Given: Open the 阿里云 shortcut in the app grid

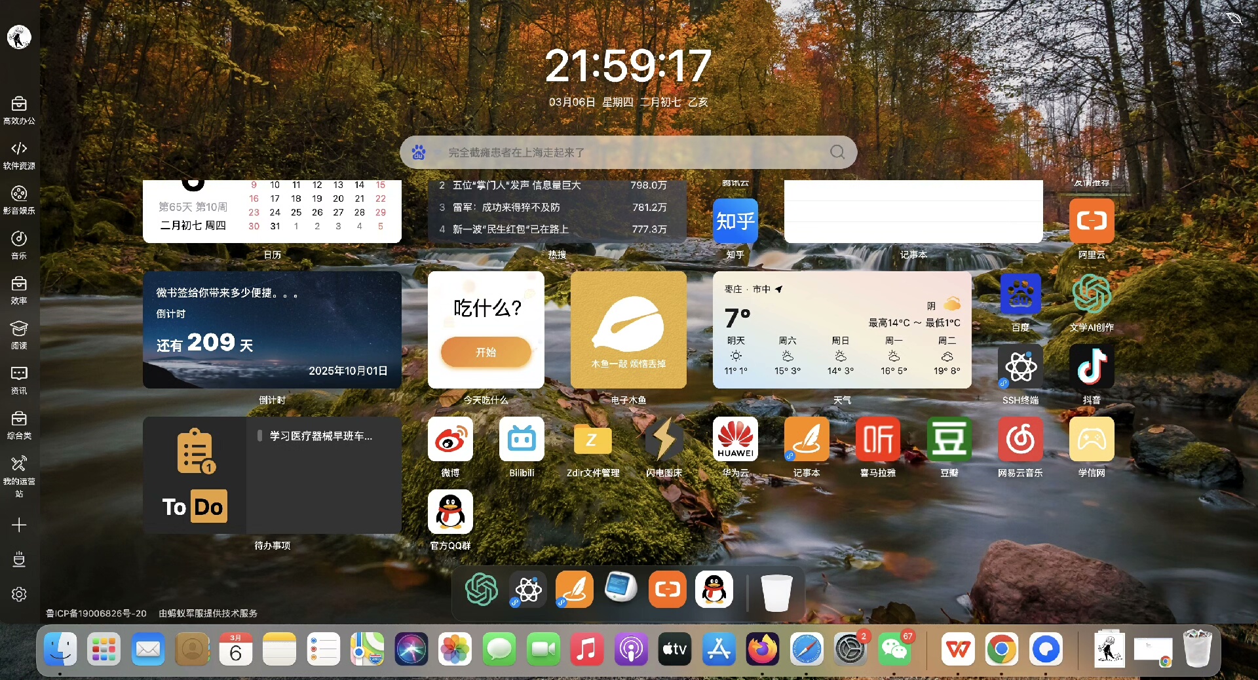Looking at the screenshot, I should (1092, 221).
